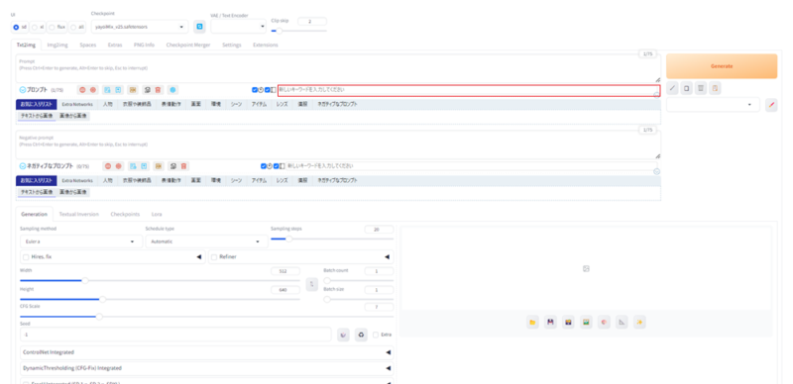
Task: Click the icon right of the floppy disk icon
Action: click(568, 322)
